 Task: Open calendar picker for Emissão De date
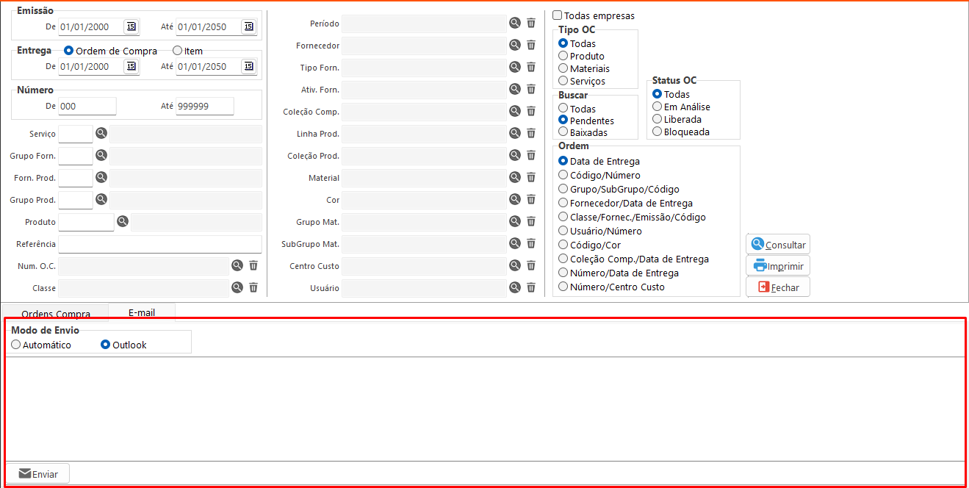pyautogui.click(x=131, y=26)
